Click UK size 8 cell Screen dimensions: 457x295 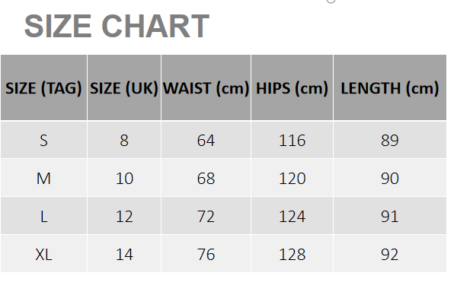(124, 140)
